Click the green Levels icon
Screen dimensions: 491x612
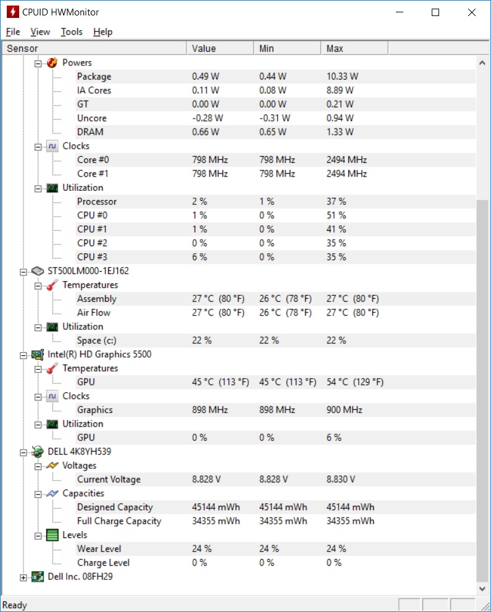pyautogui.click(x=52, y=535)
